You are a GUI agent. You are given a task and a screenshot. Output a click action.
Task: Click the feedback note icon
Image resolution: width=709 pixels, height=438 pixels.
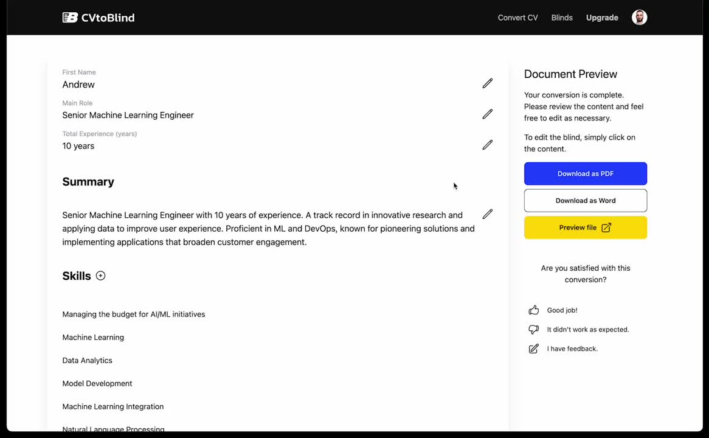click(534, 349)
